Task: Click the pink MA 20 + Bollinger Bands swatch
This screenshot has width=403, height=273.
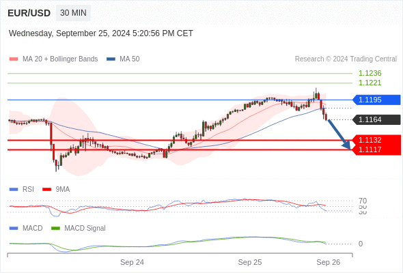Action: pos(14,59)
